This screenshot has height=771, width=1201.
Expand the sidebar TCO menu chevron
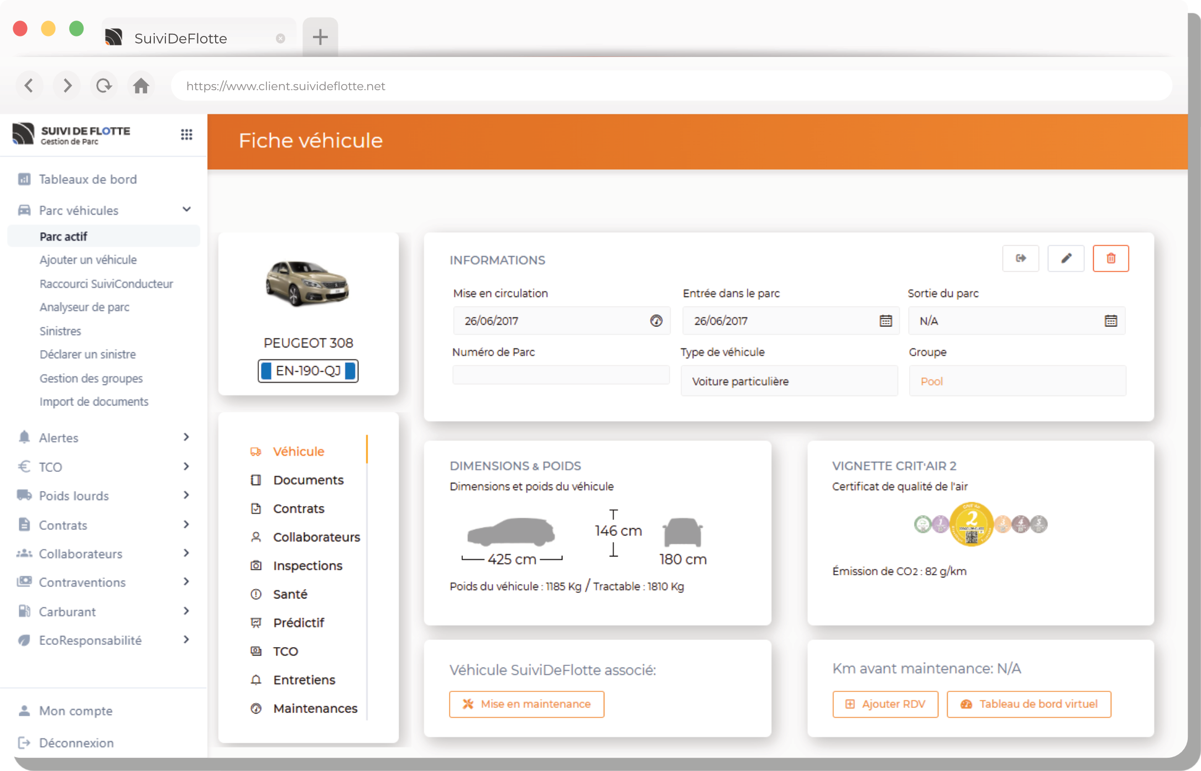186,466
